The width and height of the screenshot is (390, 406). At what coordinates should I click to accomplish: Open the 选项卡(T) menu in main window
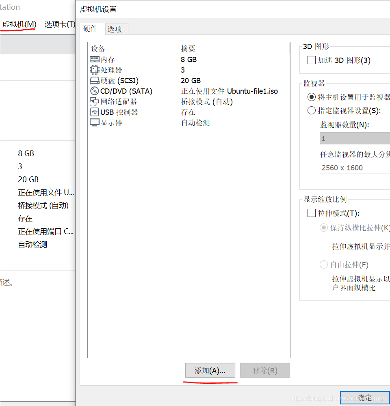click(60, 24)
